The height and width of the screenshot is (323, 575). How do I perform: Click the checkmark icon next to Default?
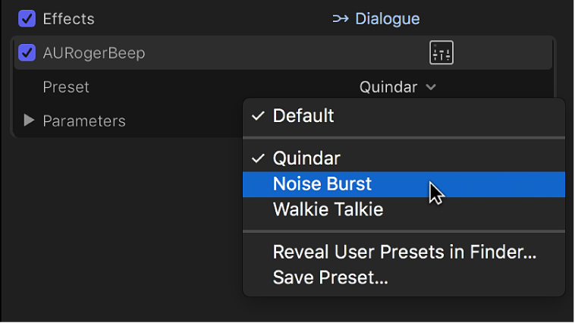(x=259, y=116)
